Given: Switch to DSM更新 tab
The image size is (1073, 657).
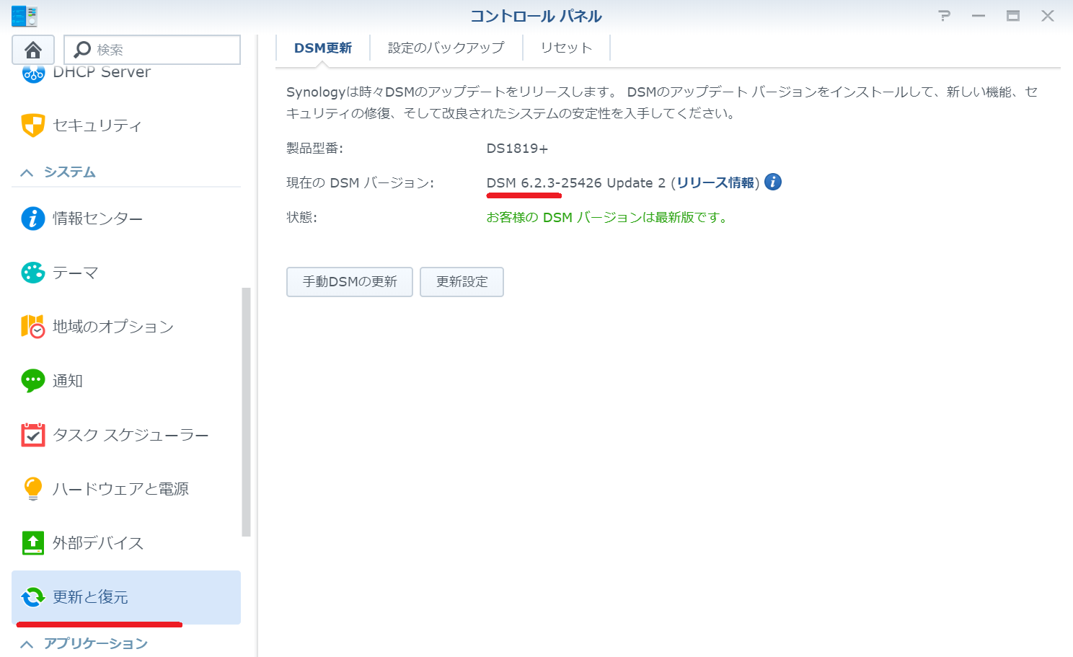Looking at the screenshot, I should (x=323, y=48).
